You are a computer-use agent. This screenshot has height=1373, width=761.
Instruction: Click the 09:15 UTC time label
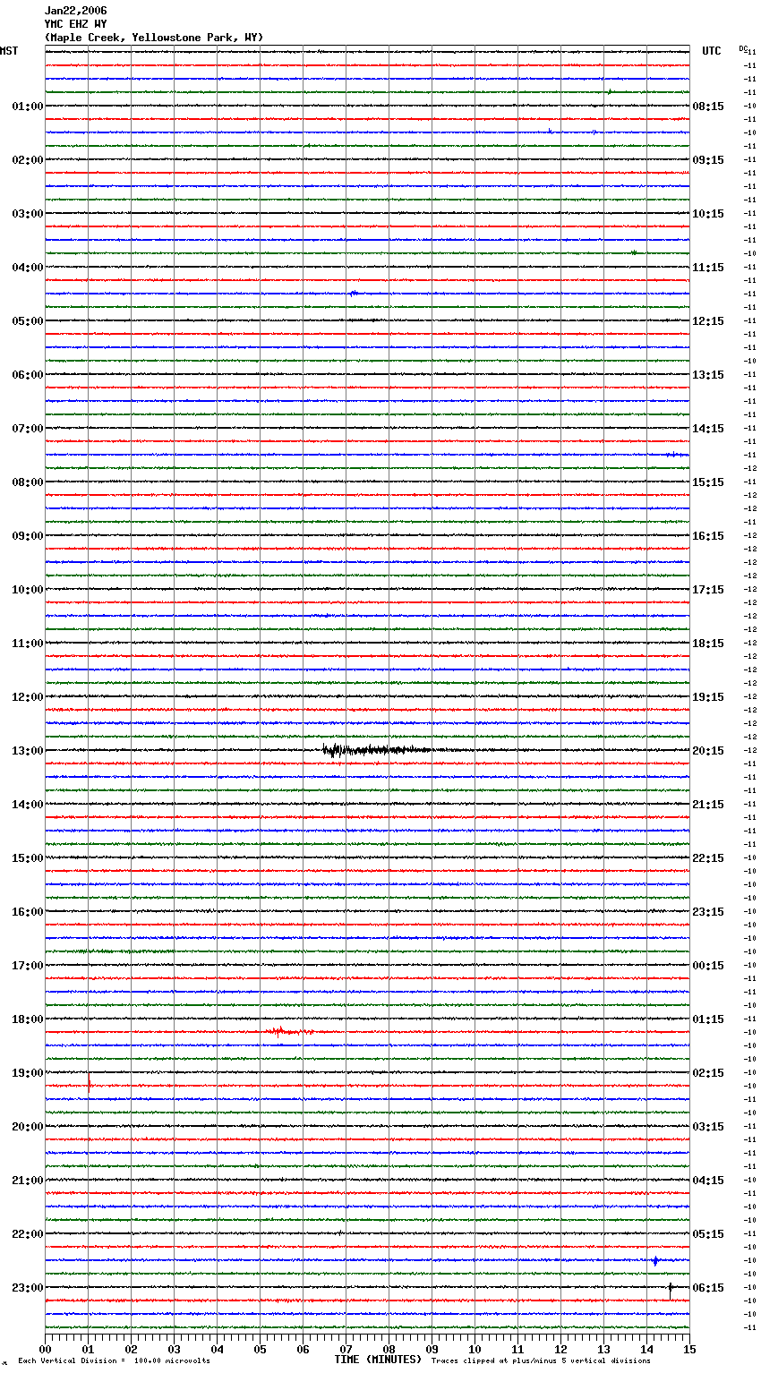click(708, 160)
